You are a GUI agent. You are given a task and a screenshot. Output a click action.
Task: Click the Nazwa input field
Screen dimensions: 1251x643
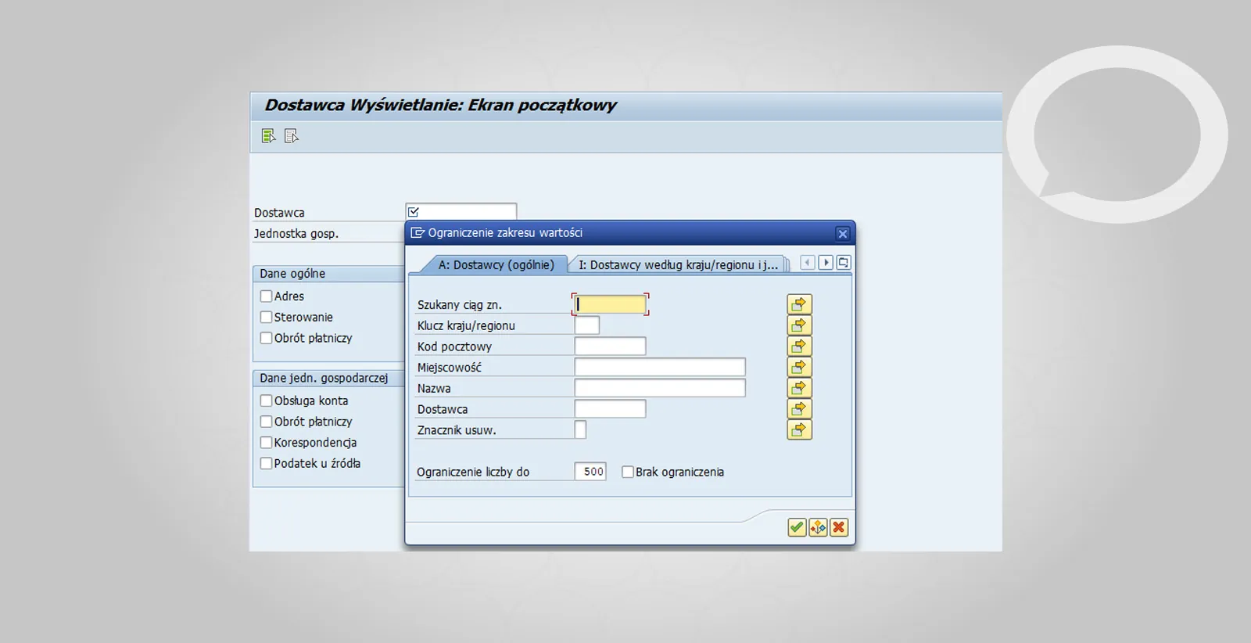click(660, 388)
